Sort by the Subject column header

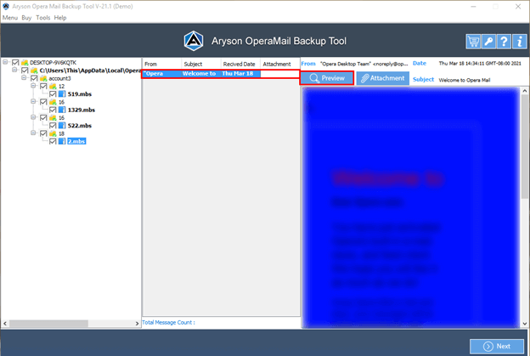201,64
